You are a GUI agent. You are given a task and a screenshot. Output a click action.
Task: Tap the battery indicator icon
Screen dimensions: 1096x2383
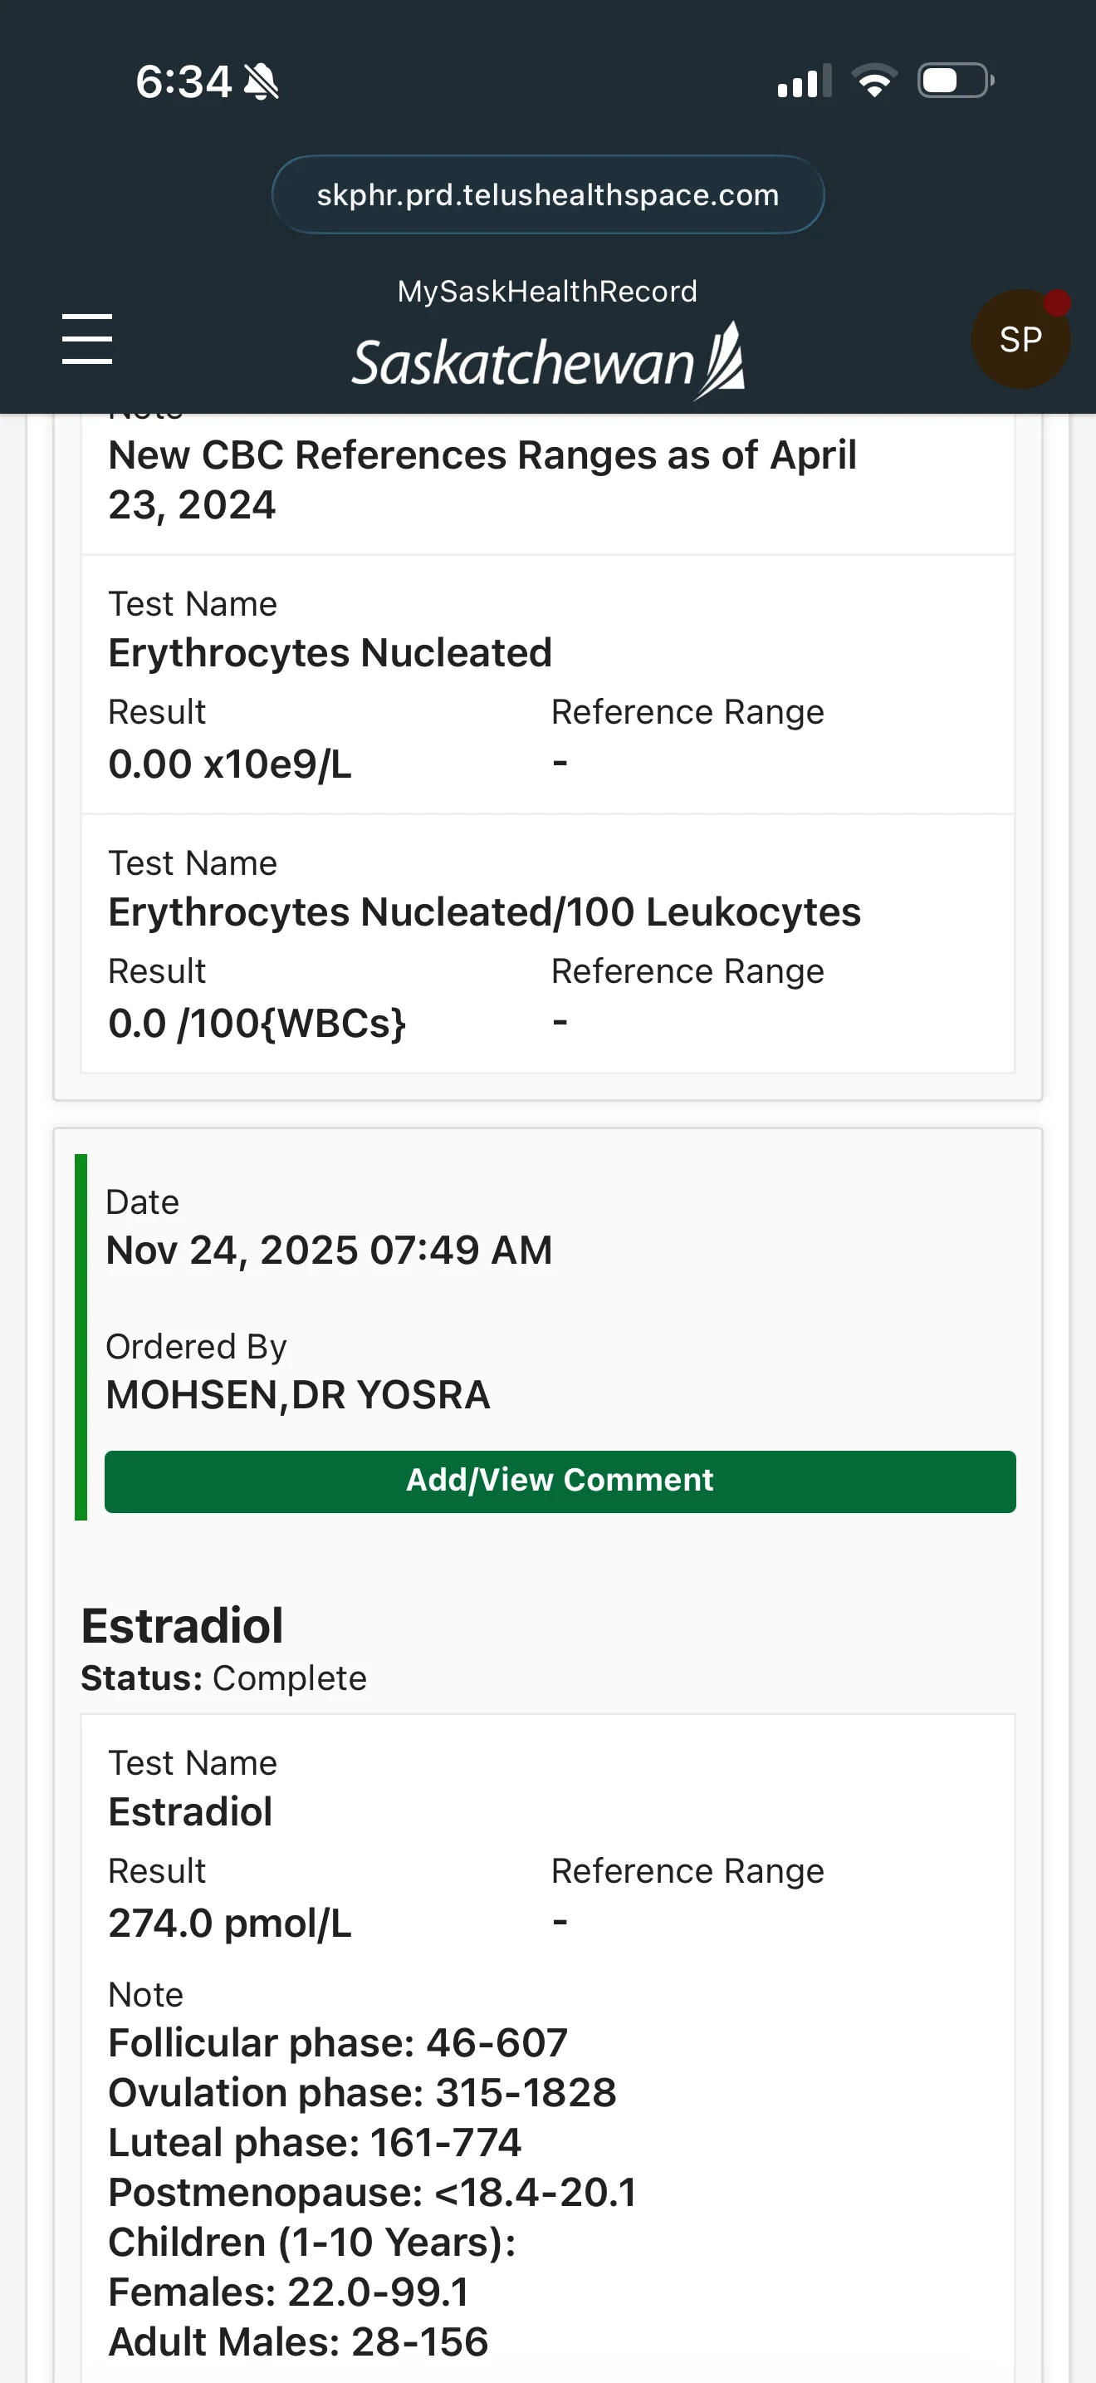point(956,81)
